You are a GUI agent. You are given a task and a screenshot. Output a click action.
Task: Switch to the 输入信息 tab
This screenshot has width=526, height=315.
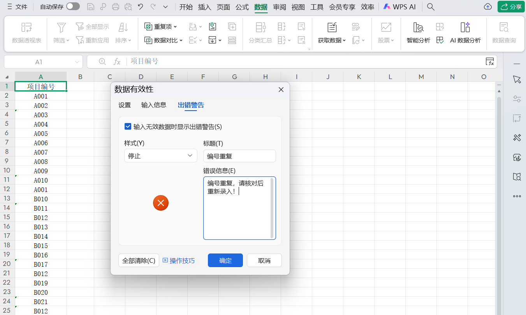[x=154, y=105]
